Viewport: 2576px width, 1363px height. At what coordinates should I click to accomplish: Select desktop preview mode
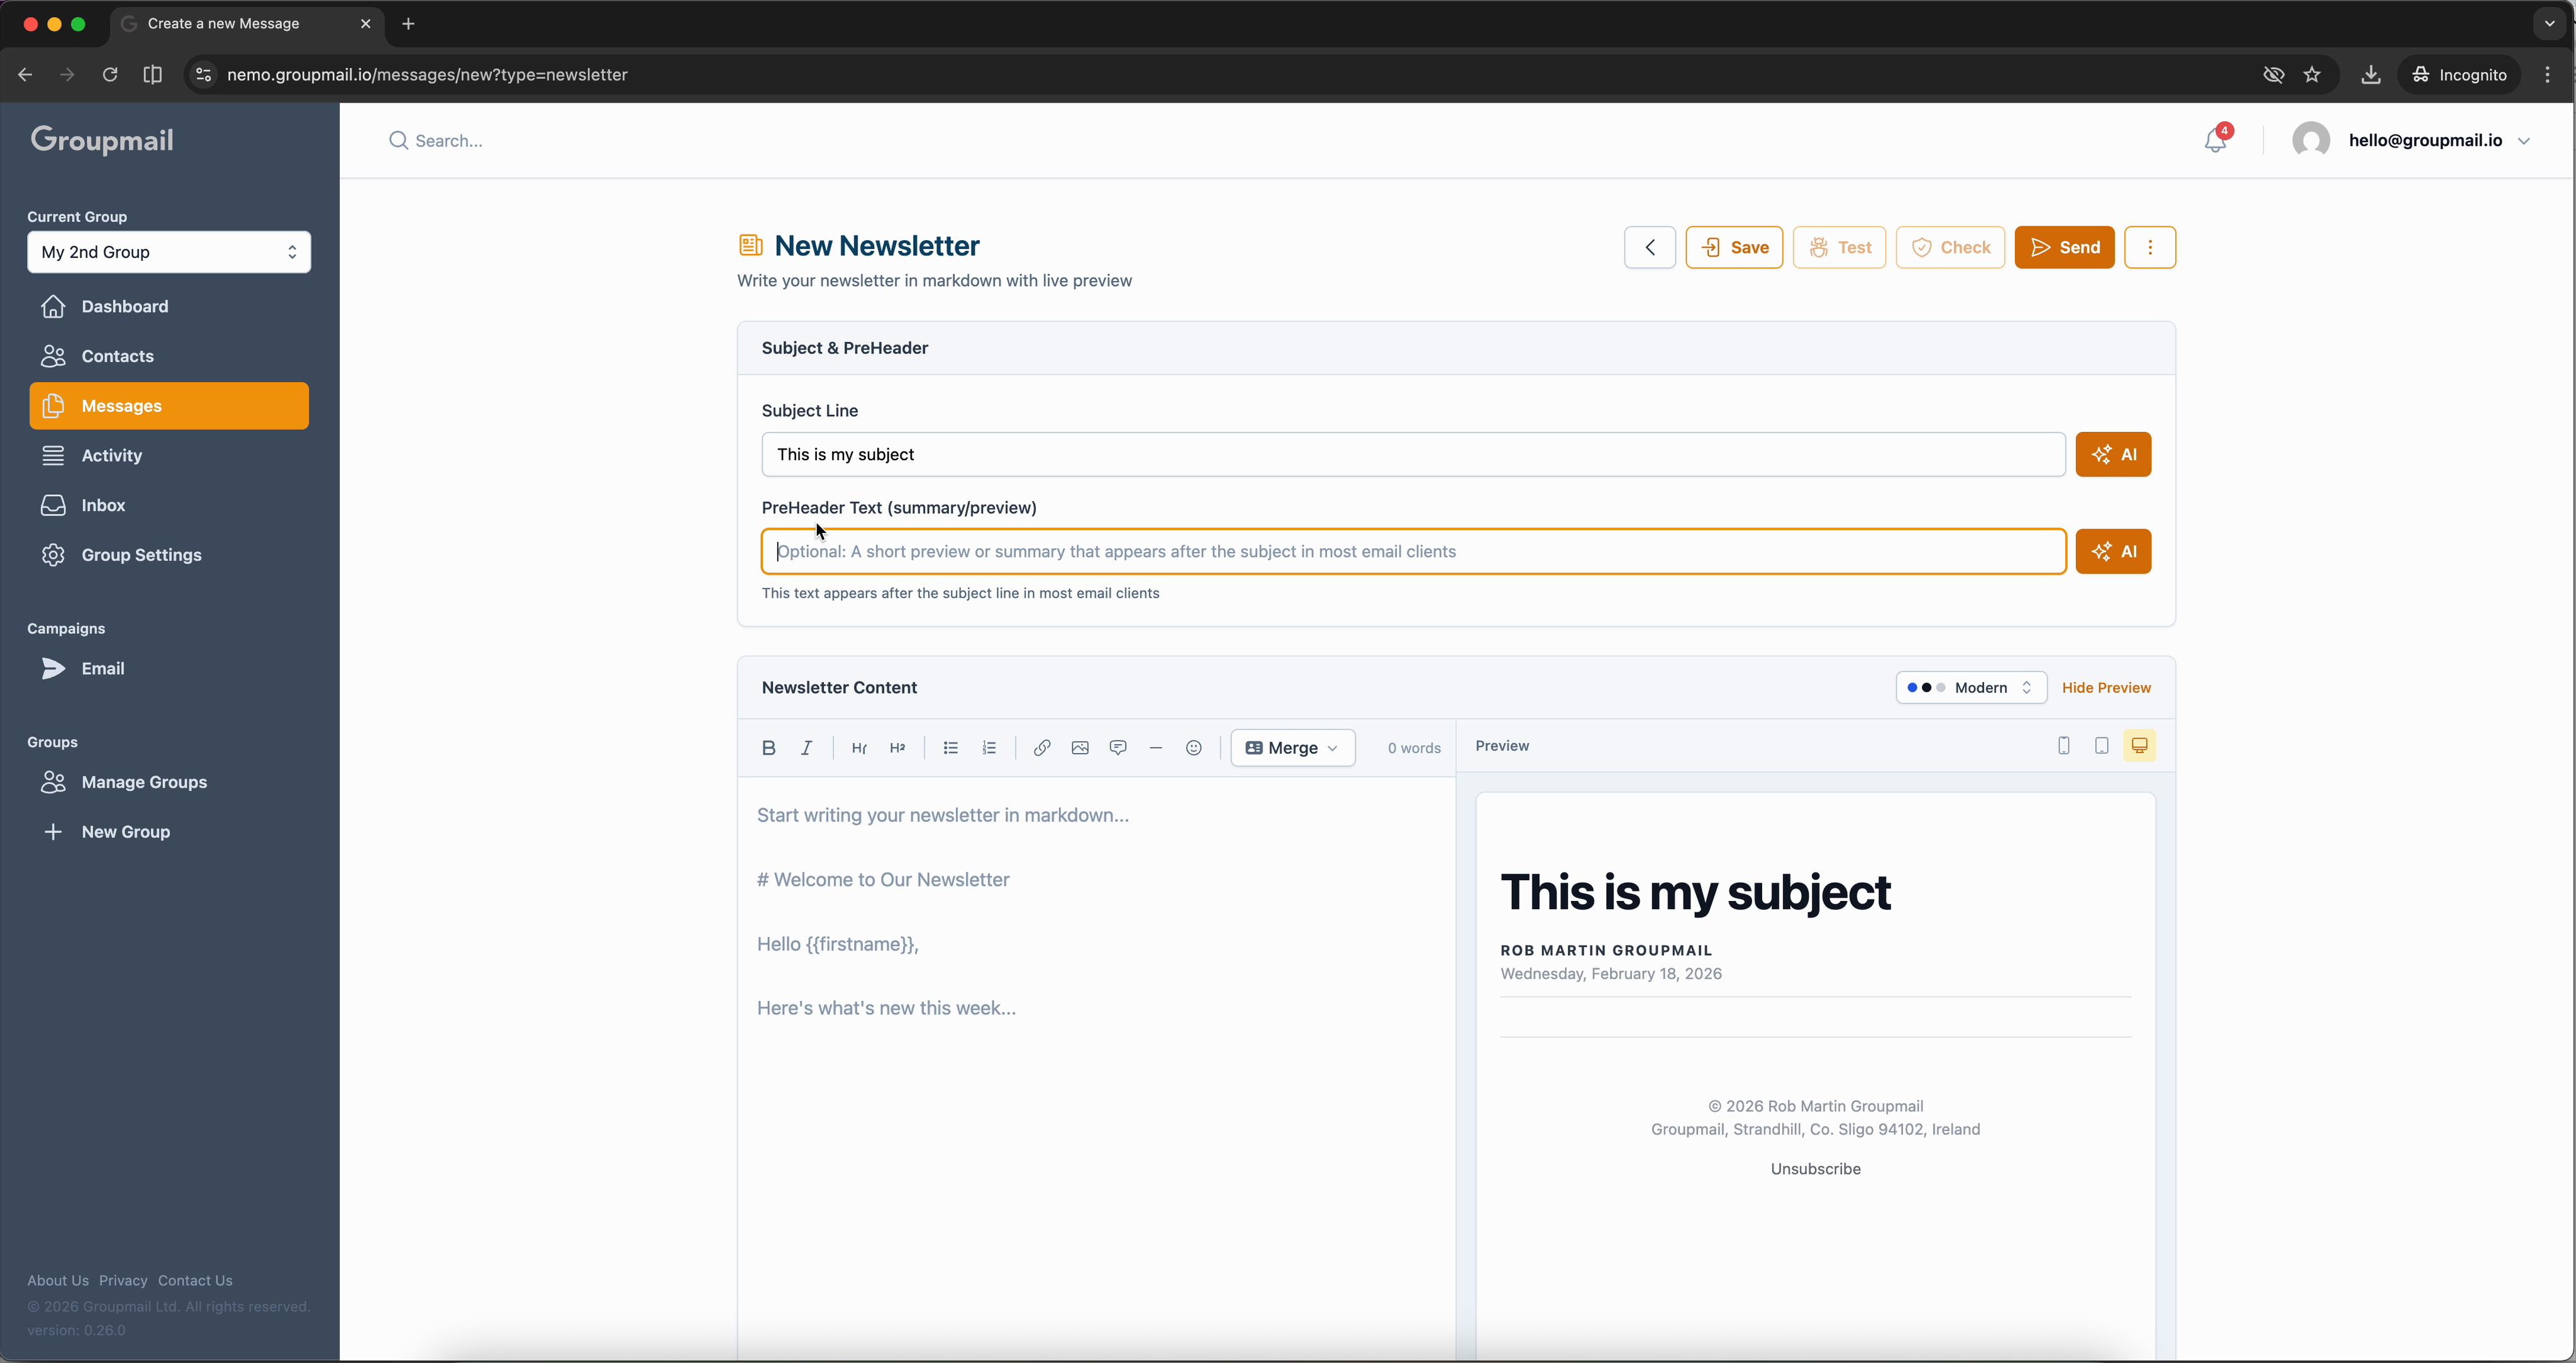[x=2139, y=745]
